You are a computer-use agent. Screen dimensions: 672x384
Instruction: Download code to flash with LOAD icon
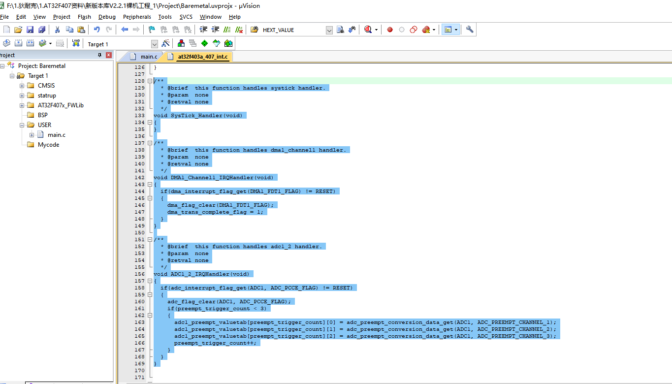(x=76, y=43)
